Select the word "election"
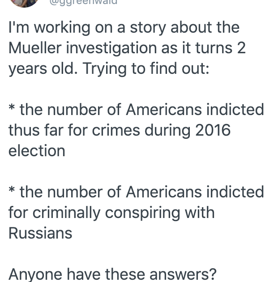The image size is (274, 282). (37, 150)
